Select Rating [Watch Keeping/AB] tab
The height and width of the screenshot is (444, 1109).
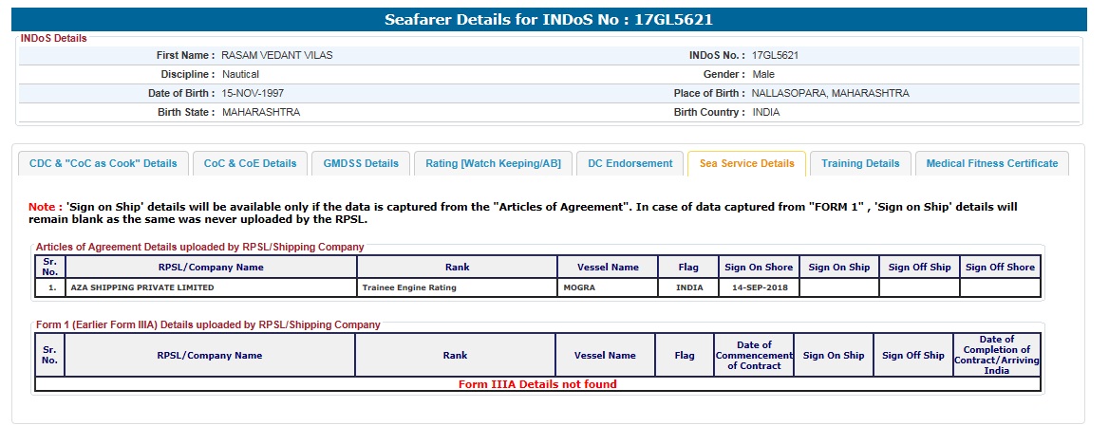click(x=493, y=163)
